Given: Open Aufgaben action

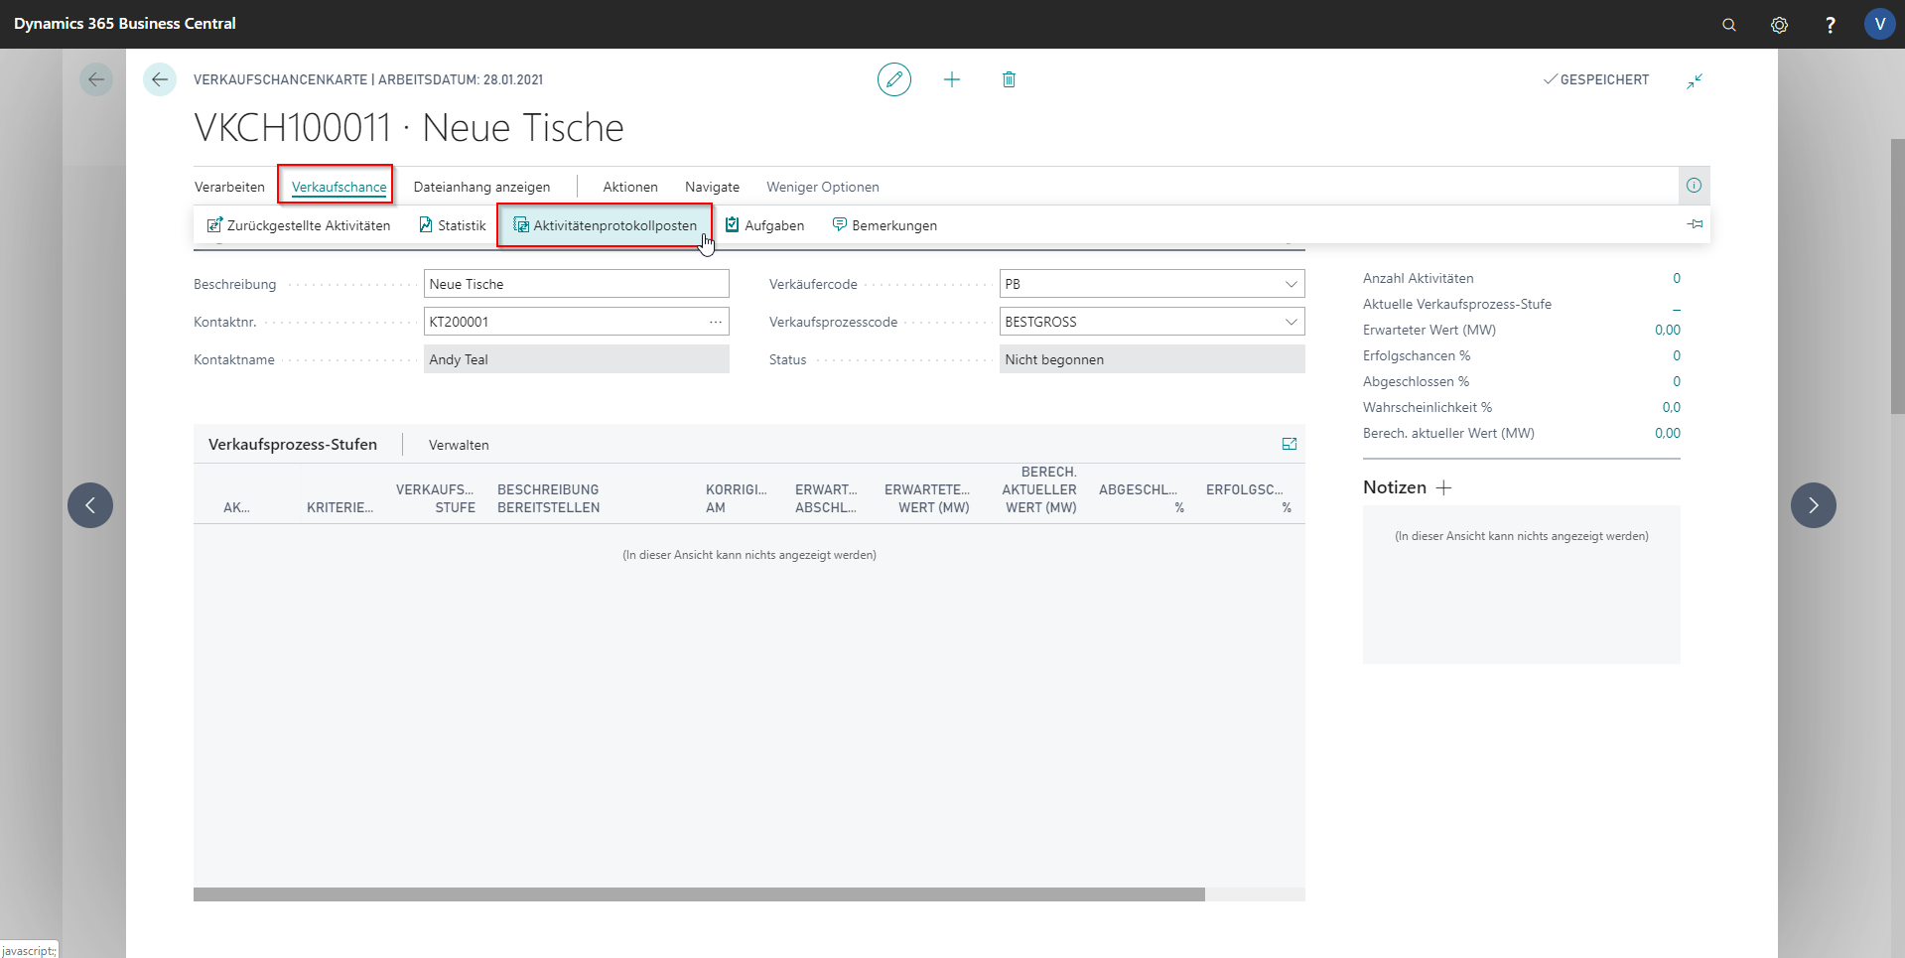Looking at the screenshot, I should click(x=764, y=225).
